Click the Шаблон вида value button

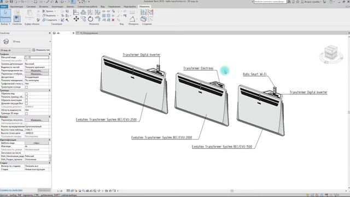(x=37, y=143)
